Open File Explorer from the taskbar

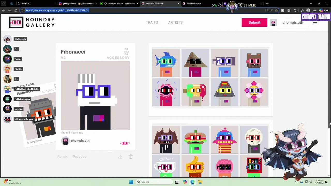200,182
